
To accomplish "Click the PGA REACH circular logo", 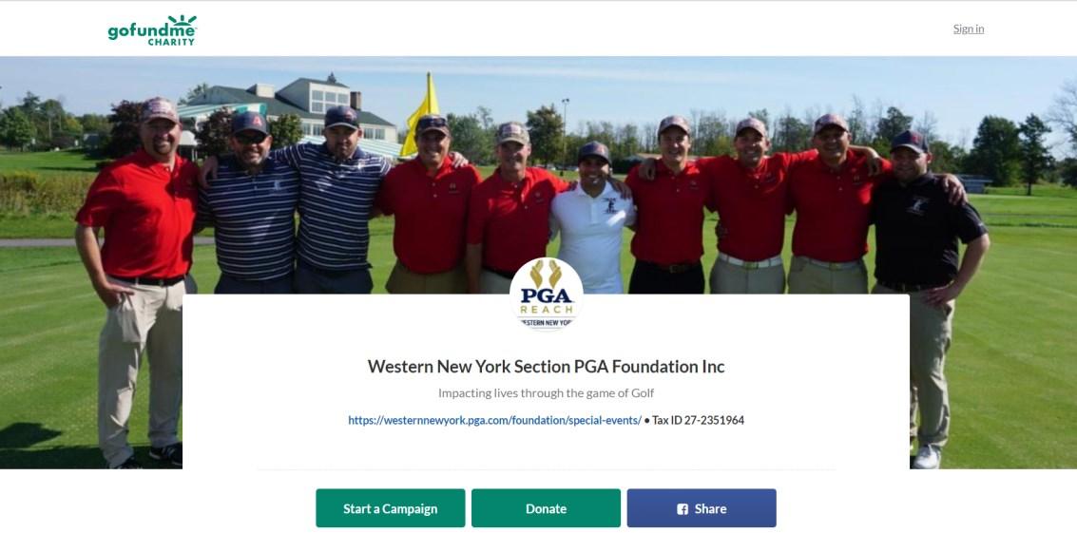I will 546,294.
